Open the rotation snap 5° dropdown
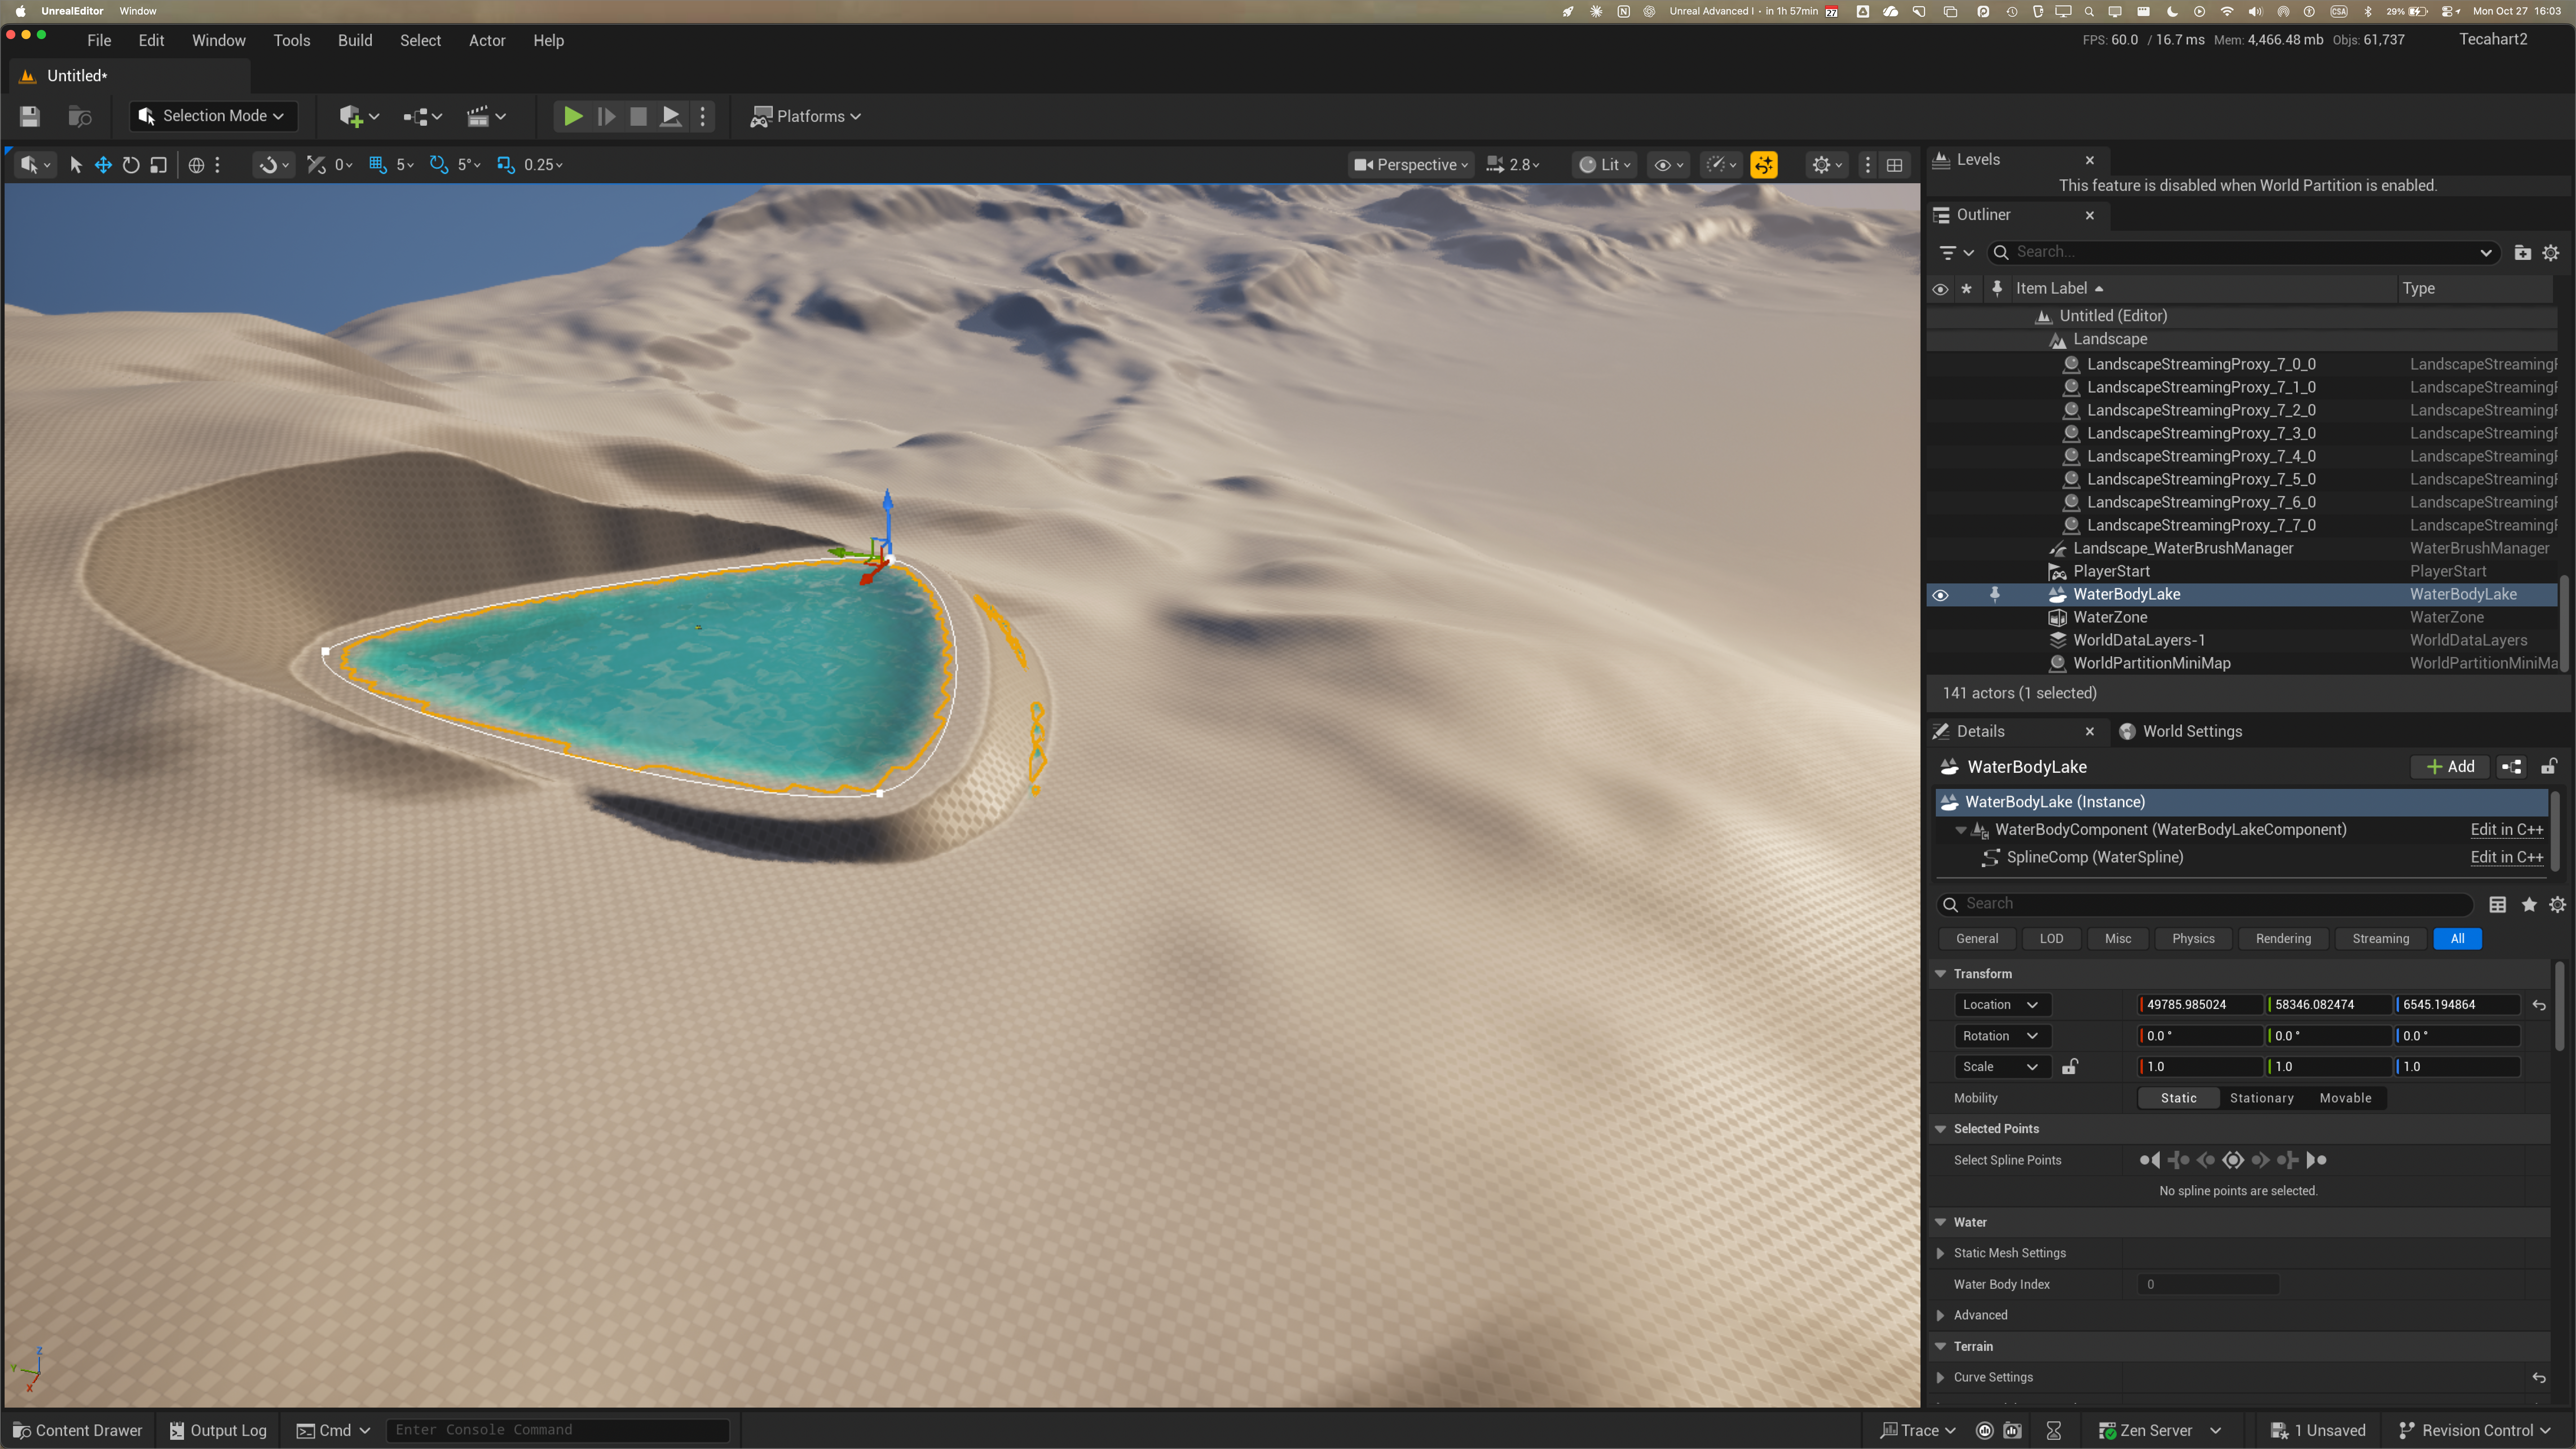Viewport: 2576px width, 1449px height. (469, 165)
